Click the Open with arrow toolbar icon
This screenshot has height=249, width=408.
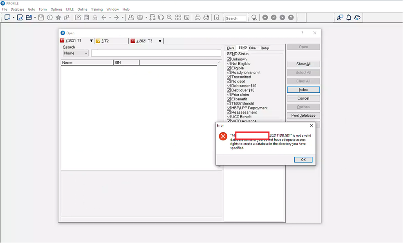click(20, 18)
